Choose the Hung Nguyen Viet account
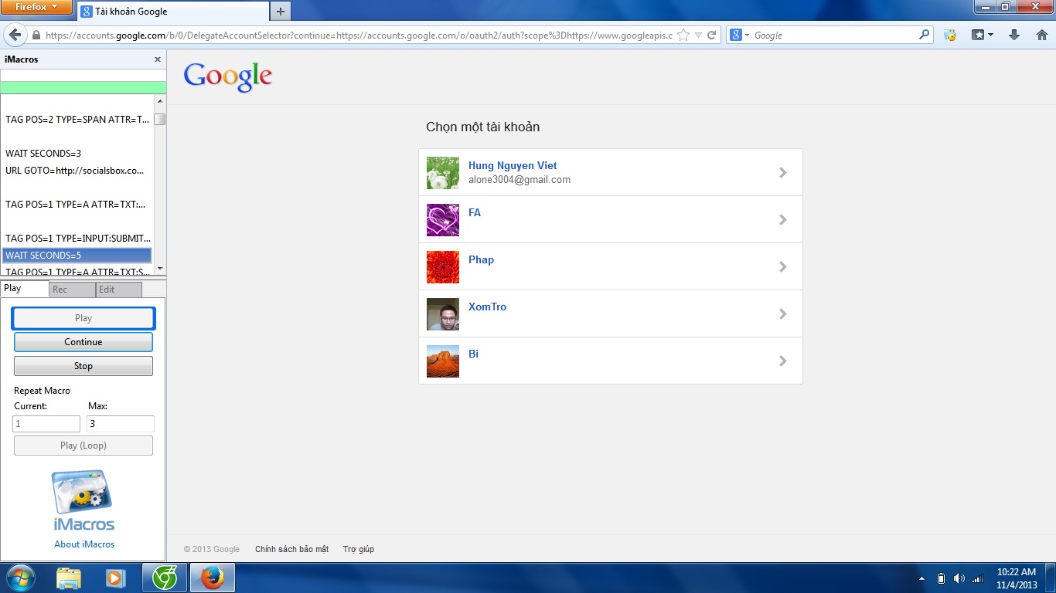The height and width of the screenshot is (593, 1056). [x=611, y=172]
